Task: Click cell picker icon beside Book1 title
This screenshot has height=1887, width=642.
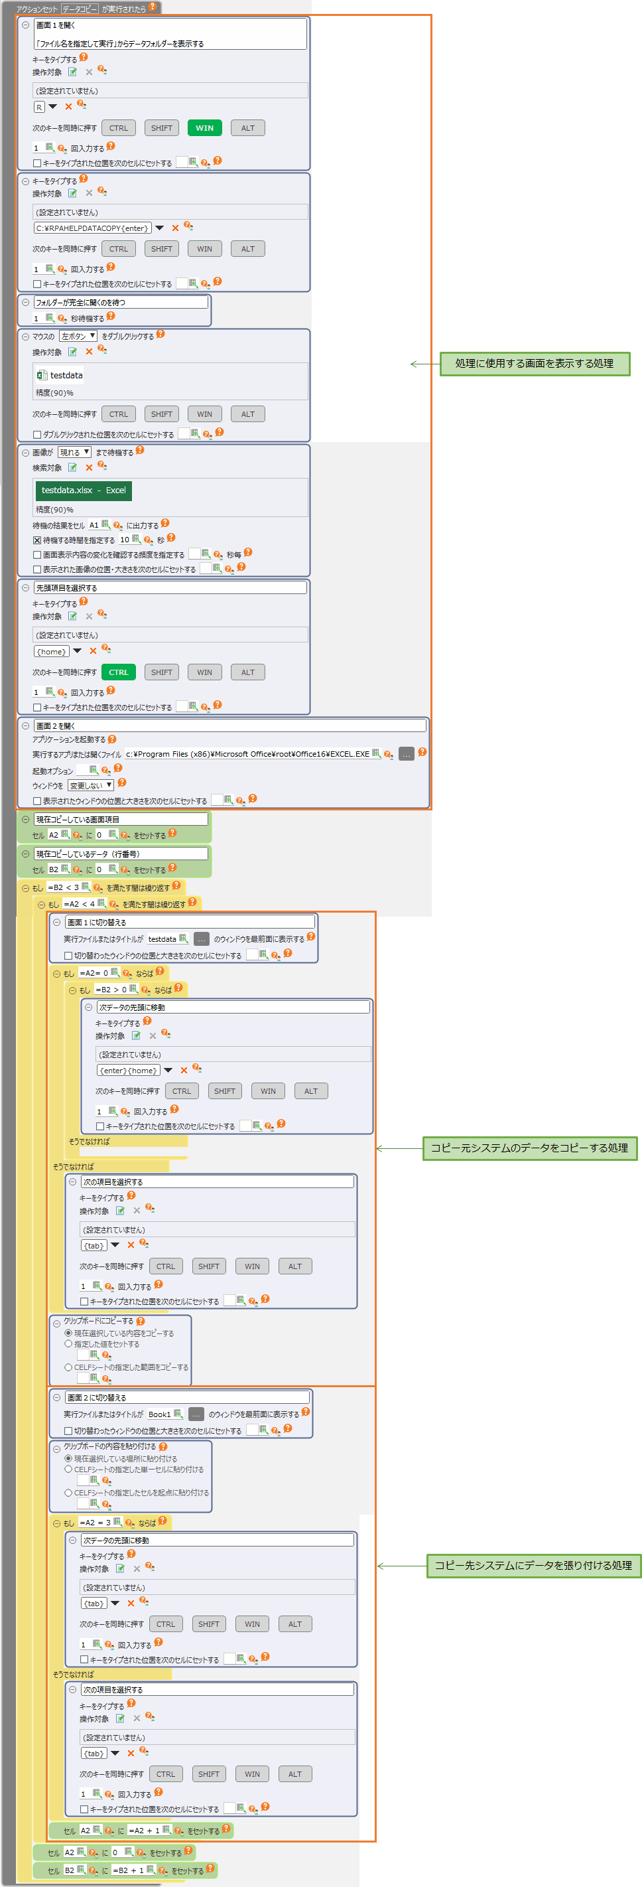Action: point(178,1414)
